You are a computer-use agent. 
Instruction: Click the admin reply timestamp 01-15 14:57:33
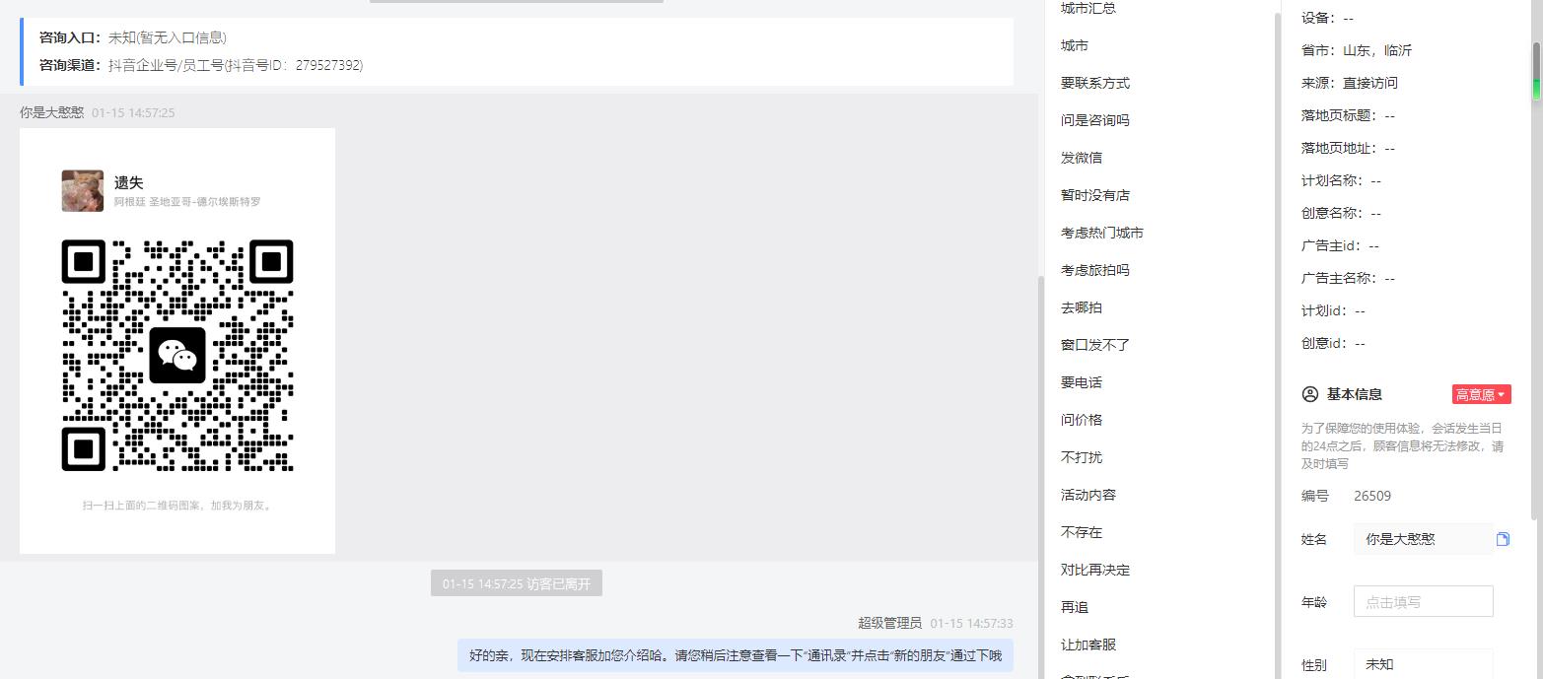click(x=971, y=623)
